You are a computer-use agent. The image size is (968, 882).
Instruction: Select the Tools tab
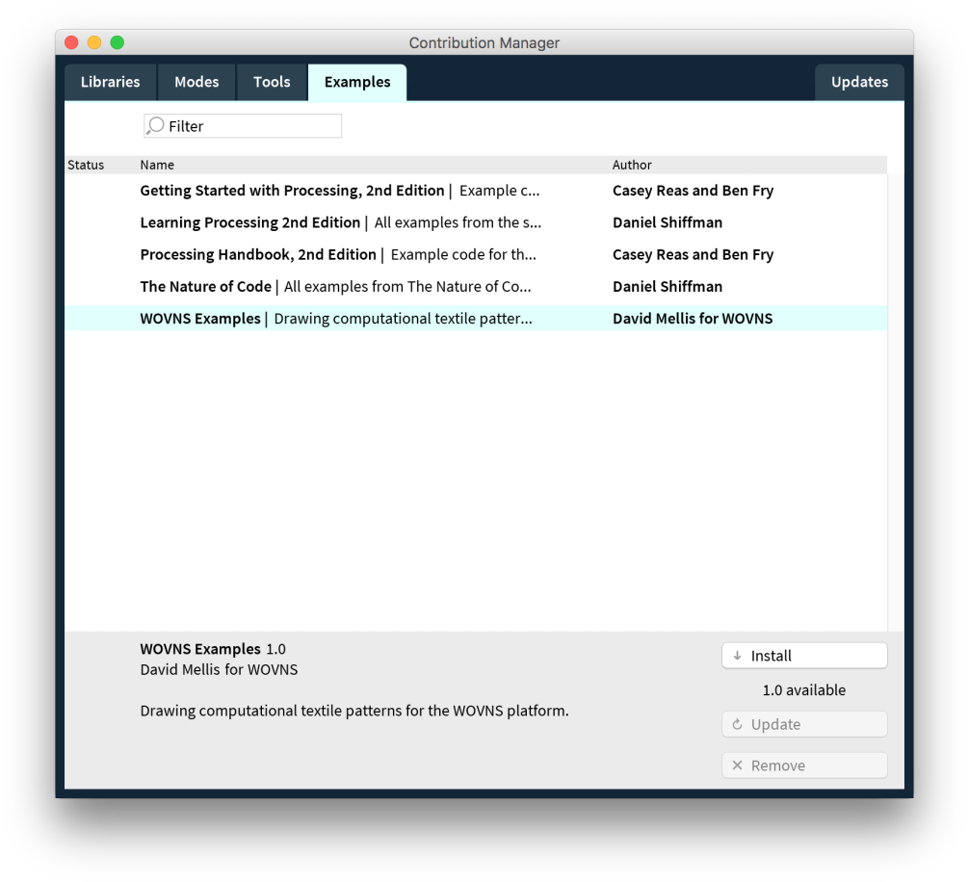point(272,82)
